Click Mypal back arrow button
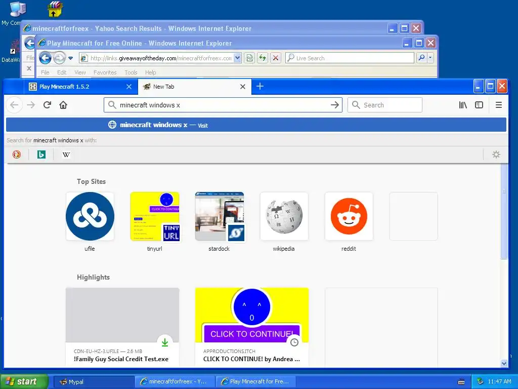The width and height of the screenshot is (518, 389). coord(14,105)
